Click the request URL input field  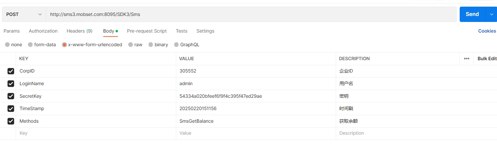pyautogui.click(x=250, y=14)
